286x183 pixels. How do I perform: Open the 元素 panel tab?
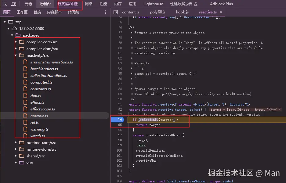coord(28,4)
